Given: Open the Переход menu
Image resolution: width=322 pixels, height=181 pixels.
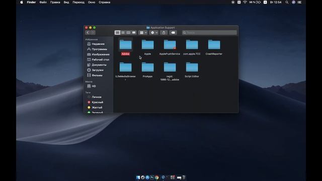Looking at the screenshot, I should [x=78, y=2].
